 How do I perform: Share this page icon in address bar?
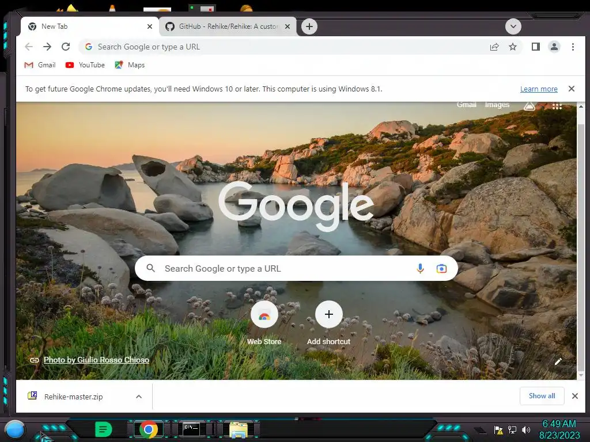tap(494, 47)
